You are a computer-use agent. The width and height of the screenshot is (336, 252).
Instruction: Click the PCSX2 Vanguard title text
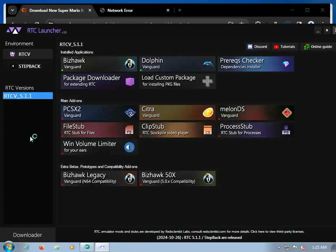[72, 109]
